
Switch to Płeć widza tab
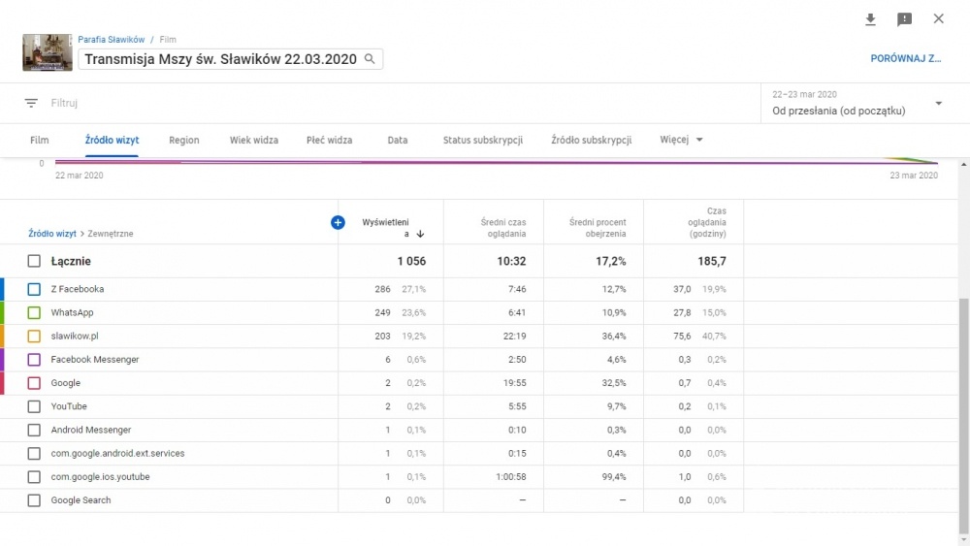(x=329, y=141)
